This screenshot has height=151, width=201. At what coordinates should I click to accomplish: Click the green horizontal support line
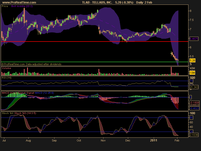point(95,62)
